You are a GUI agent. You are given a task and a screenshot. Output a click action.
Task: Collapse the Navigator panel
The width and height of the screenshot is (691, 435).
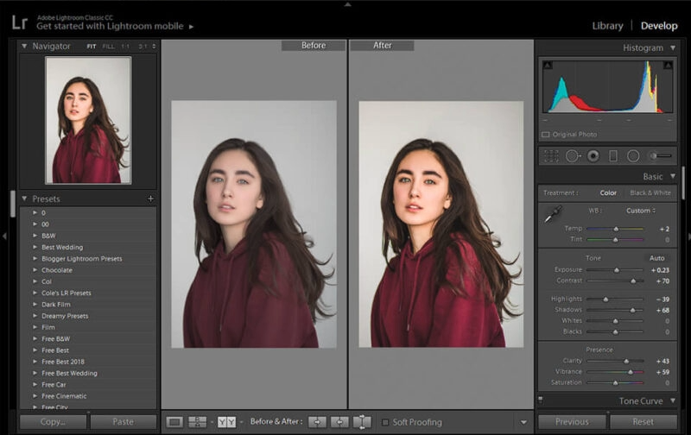point(24,46)
